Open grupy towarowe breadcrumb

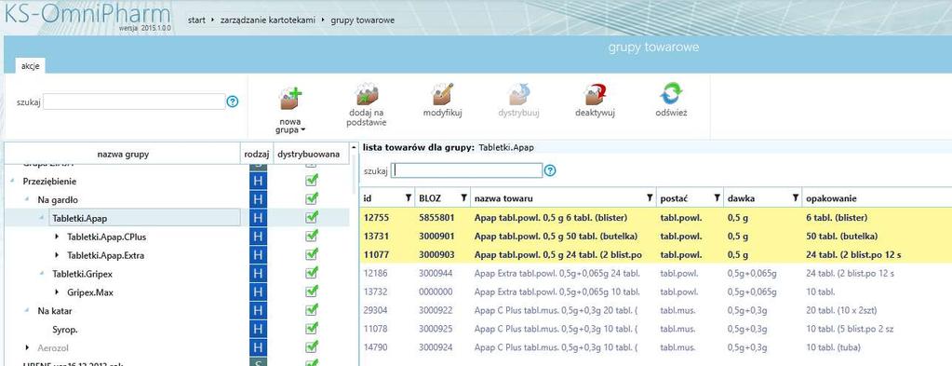(362, 20)
